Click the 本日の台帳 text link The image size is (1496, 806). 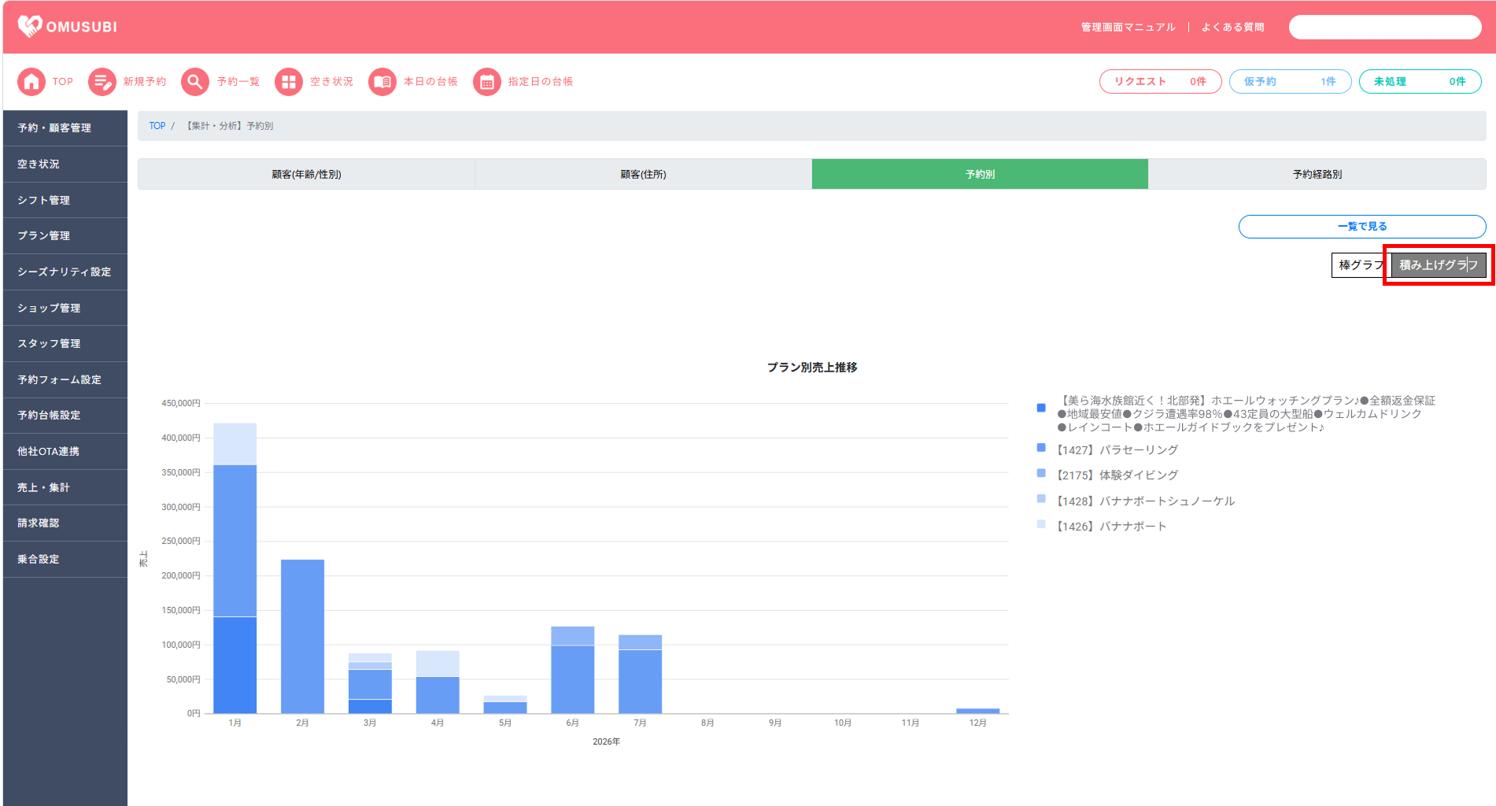[x=430, y=81]
